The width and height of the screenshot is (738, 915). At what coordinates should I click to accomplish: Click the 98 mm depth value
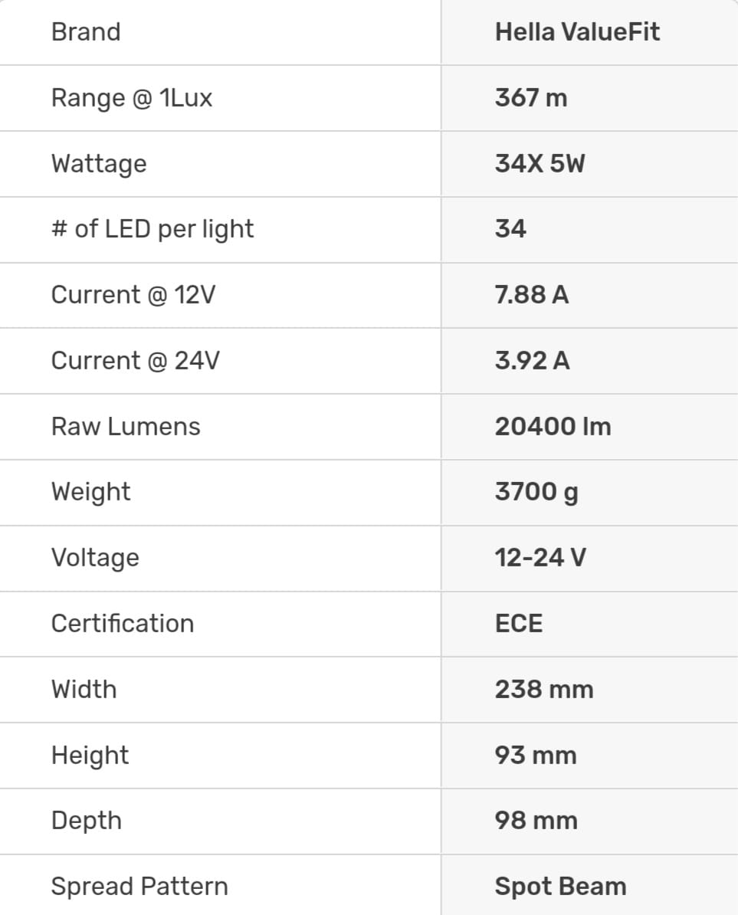[536, 821]
